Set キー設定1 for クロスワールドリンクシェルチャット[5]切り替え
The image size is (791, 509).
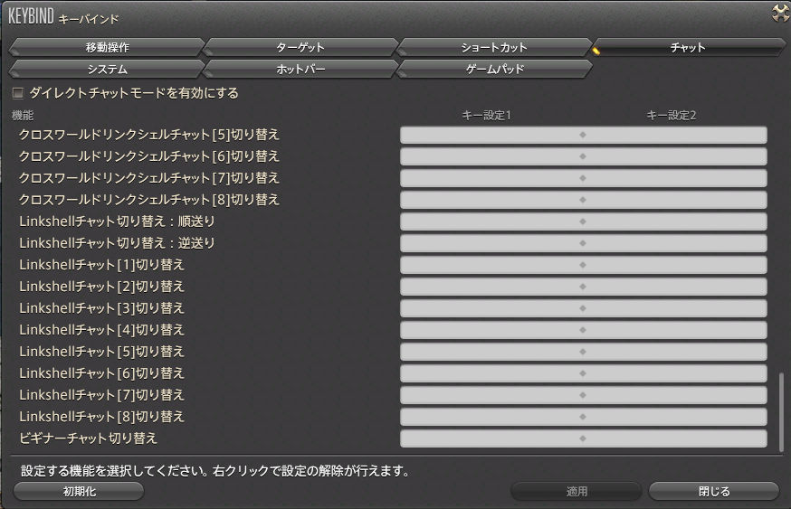coord(491,135)
